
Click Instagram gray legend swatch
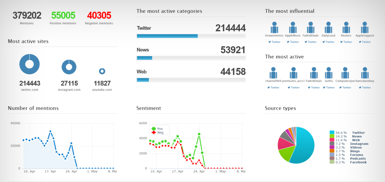tap(332, 144)
